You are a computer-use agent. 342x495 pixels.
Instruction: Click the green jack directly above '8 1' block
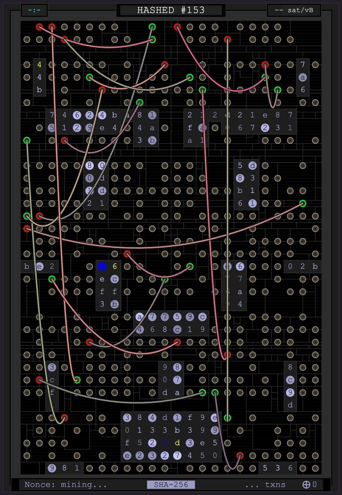tap(140, 103)
